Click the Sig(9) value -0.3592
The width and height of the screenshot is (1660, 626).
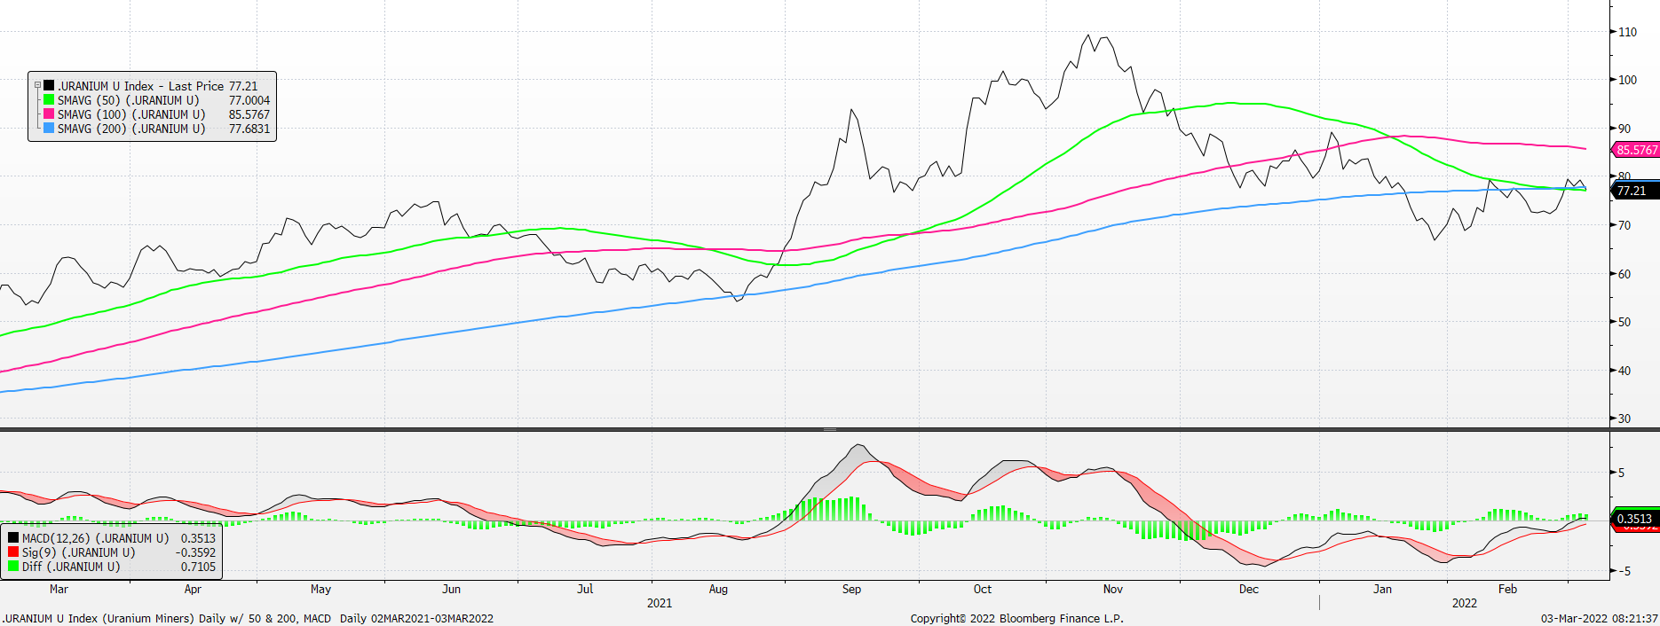click(x=195, y=552)
